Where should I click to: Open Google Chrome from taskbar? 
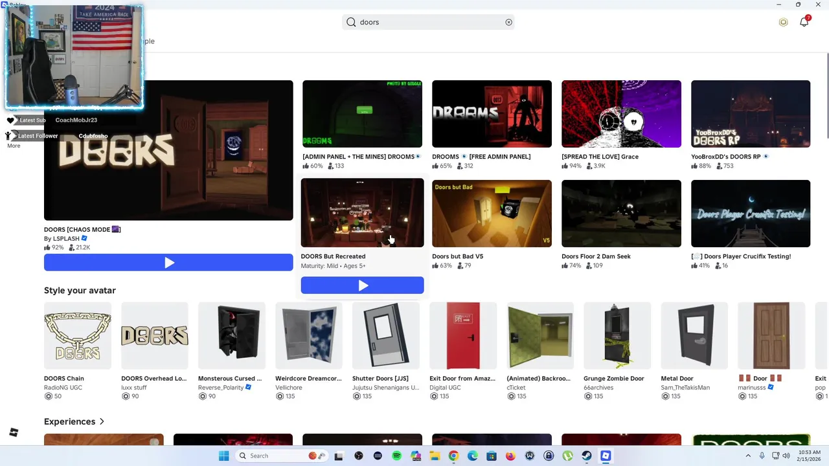tap(453, 456)
